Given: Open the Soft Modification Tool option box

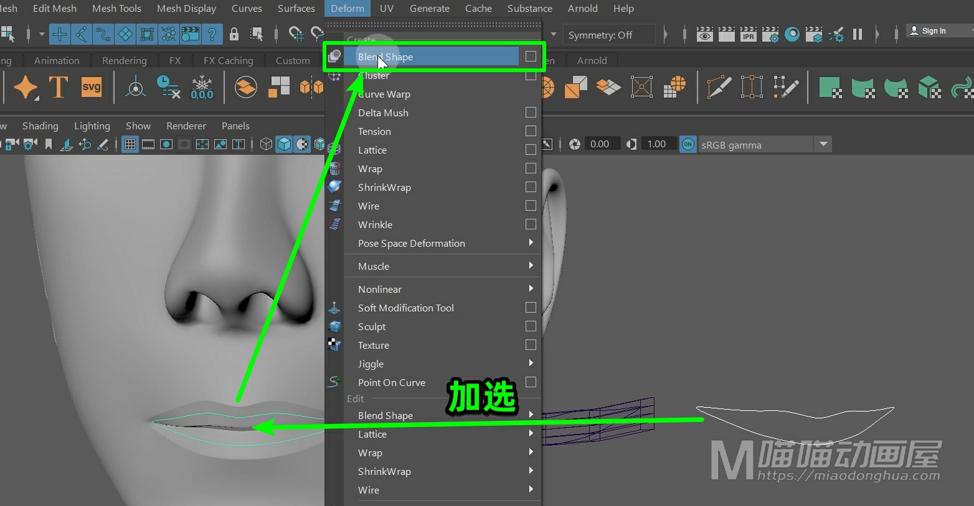Looking at the screenshot, I should click(x=531, y=308).
